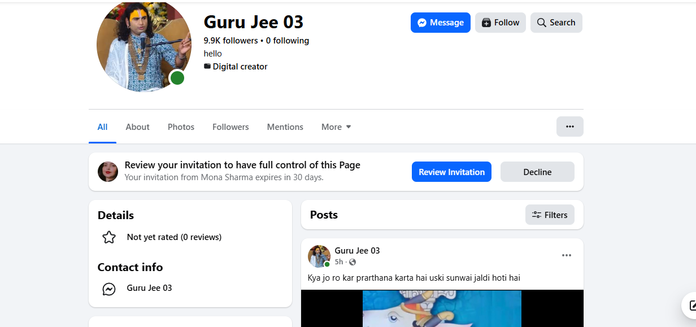Switch to the About tab
696x327 pixels.
(x=137, y=127)
